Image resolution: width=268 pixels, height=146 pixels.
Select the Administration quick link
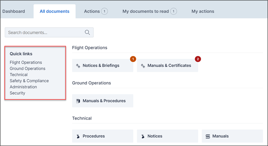23,87
